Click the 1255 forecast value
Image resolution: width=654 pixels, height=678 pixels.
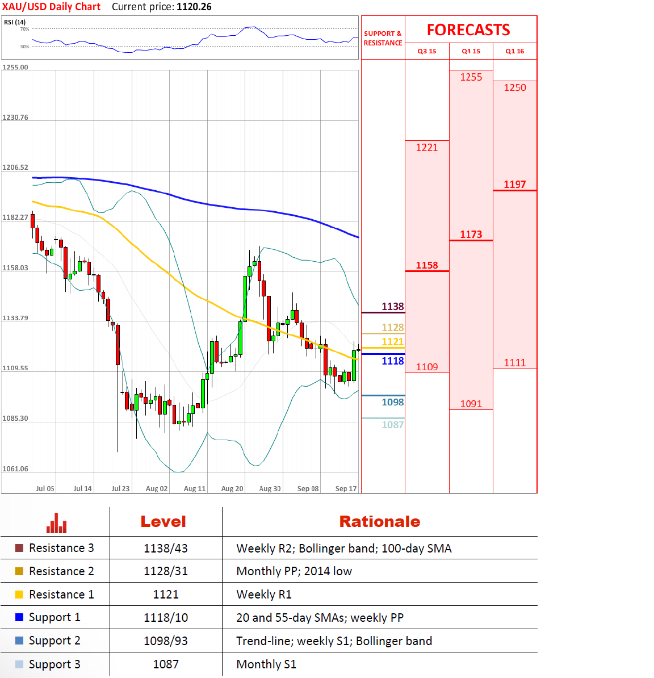(471, 77)
